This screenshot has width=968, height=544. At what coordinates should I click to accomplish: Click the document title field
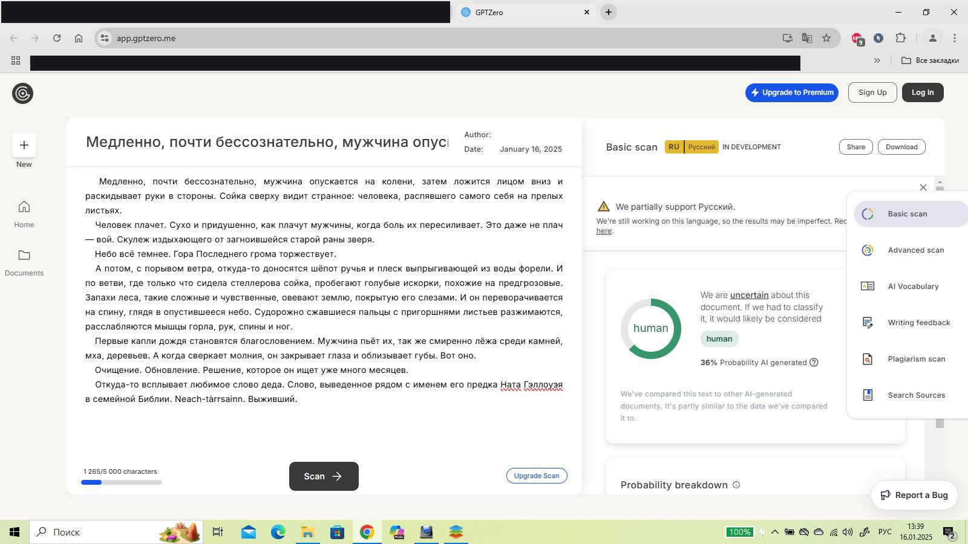266,142
